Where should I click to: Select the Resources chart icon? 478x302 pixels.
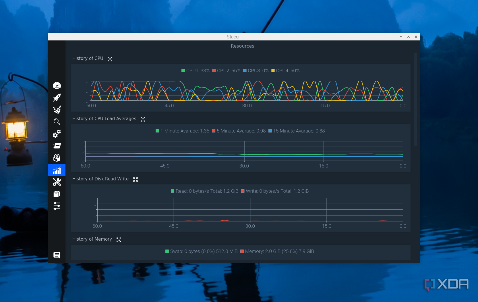point(57,170)
